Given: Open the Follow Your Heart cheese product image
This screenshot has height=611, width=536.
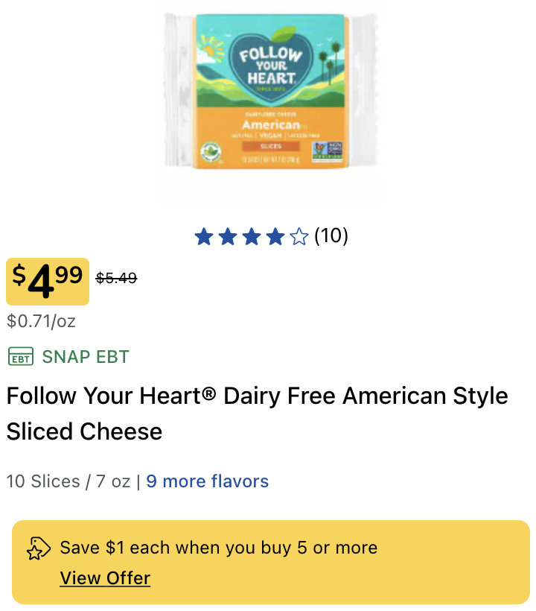Looking at the screenshot, I should 271,91.
